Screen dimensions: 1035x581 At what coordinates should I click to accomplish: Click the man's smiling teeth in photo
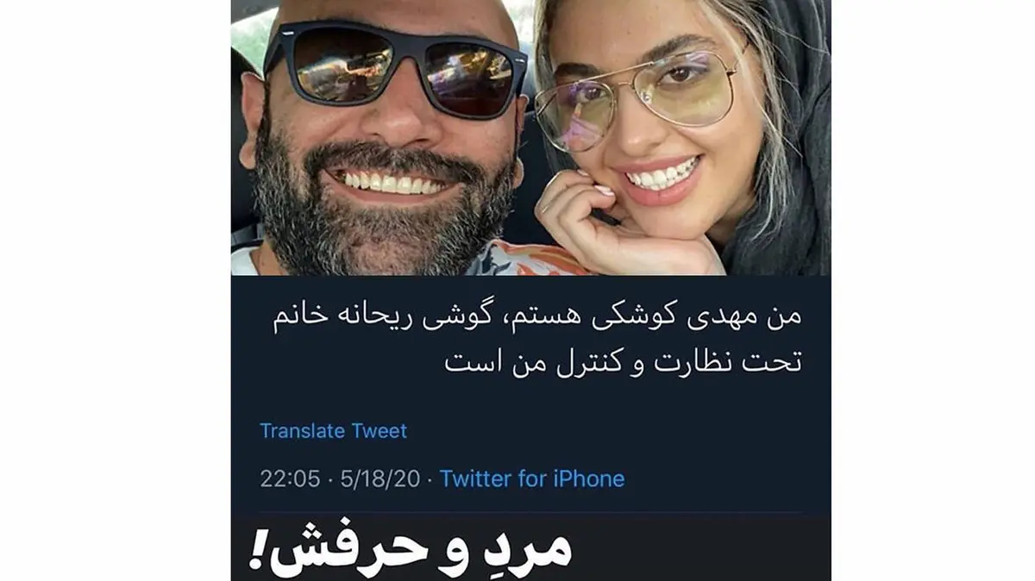(388, 183)
